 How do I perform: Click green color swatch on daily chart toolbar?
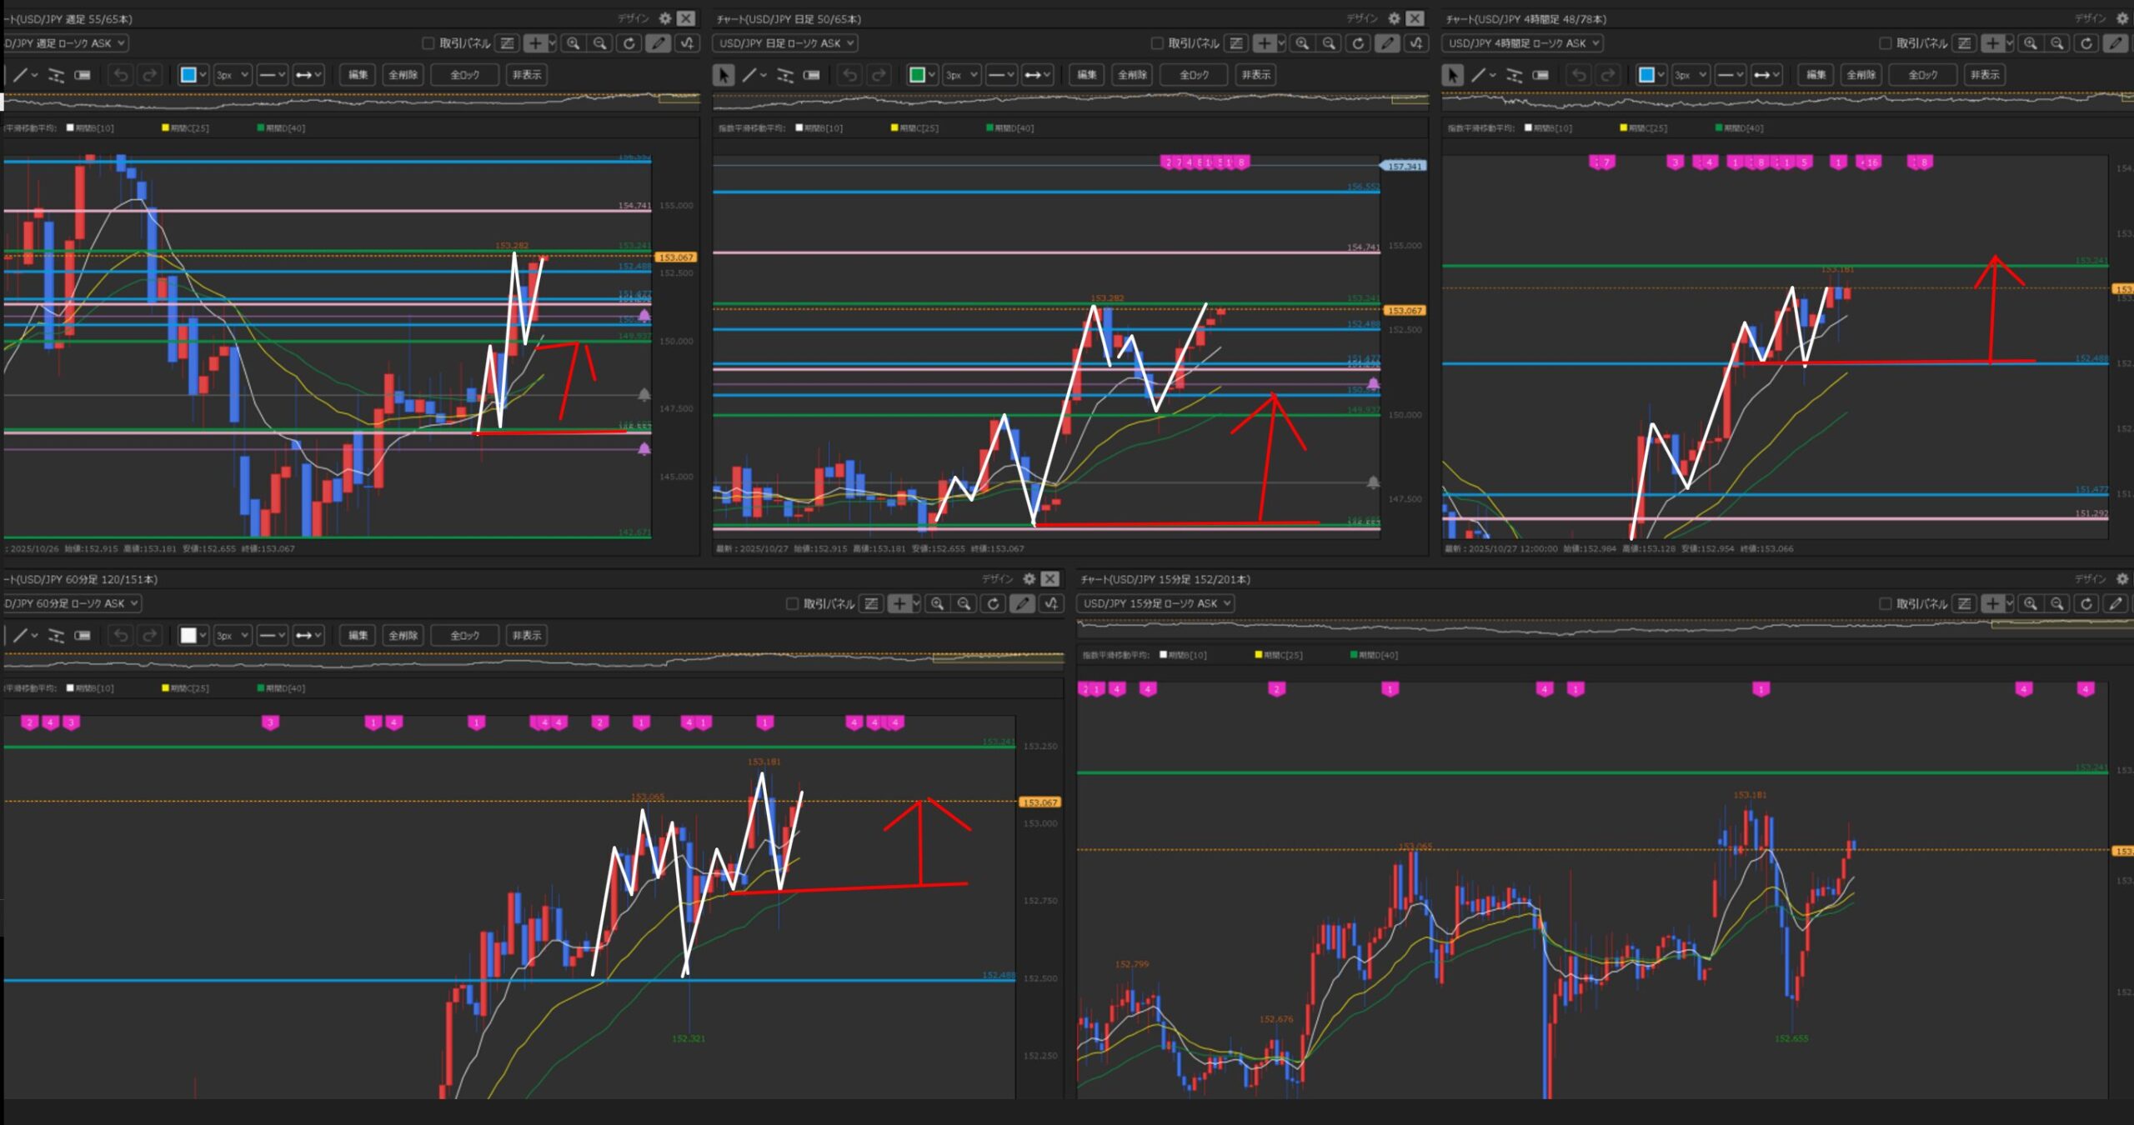click(x=917, y=75)
